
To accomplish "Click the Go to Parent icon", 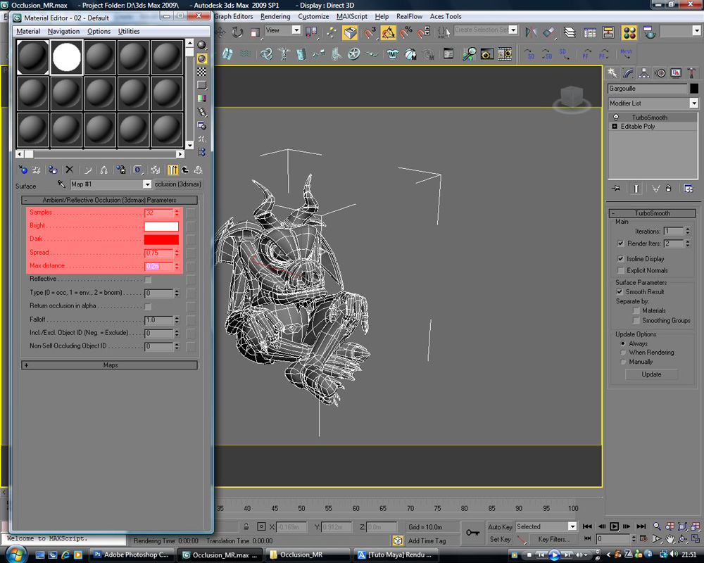I will coord(184,170).
